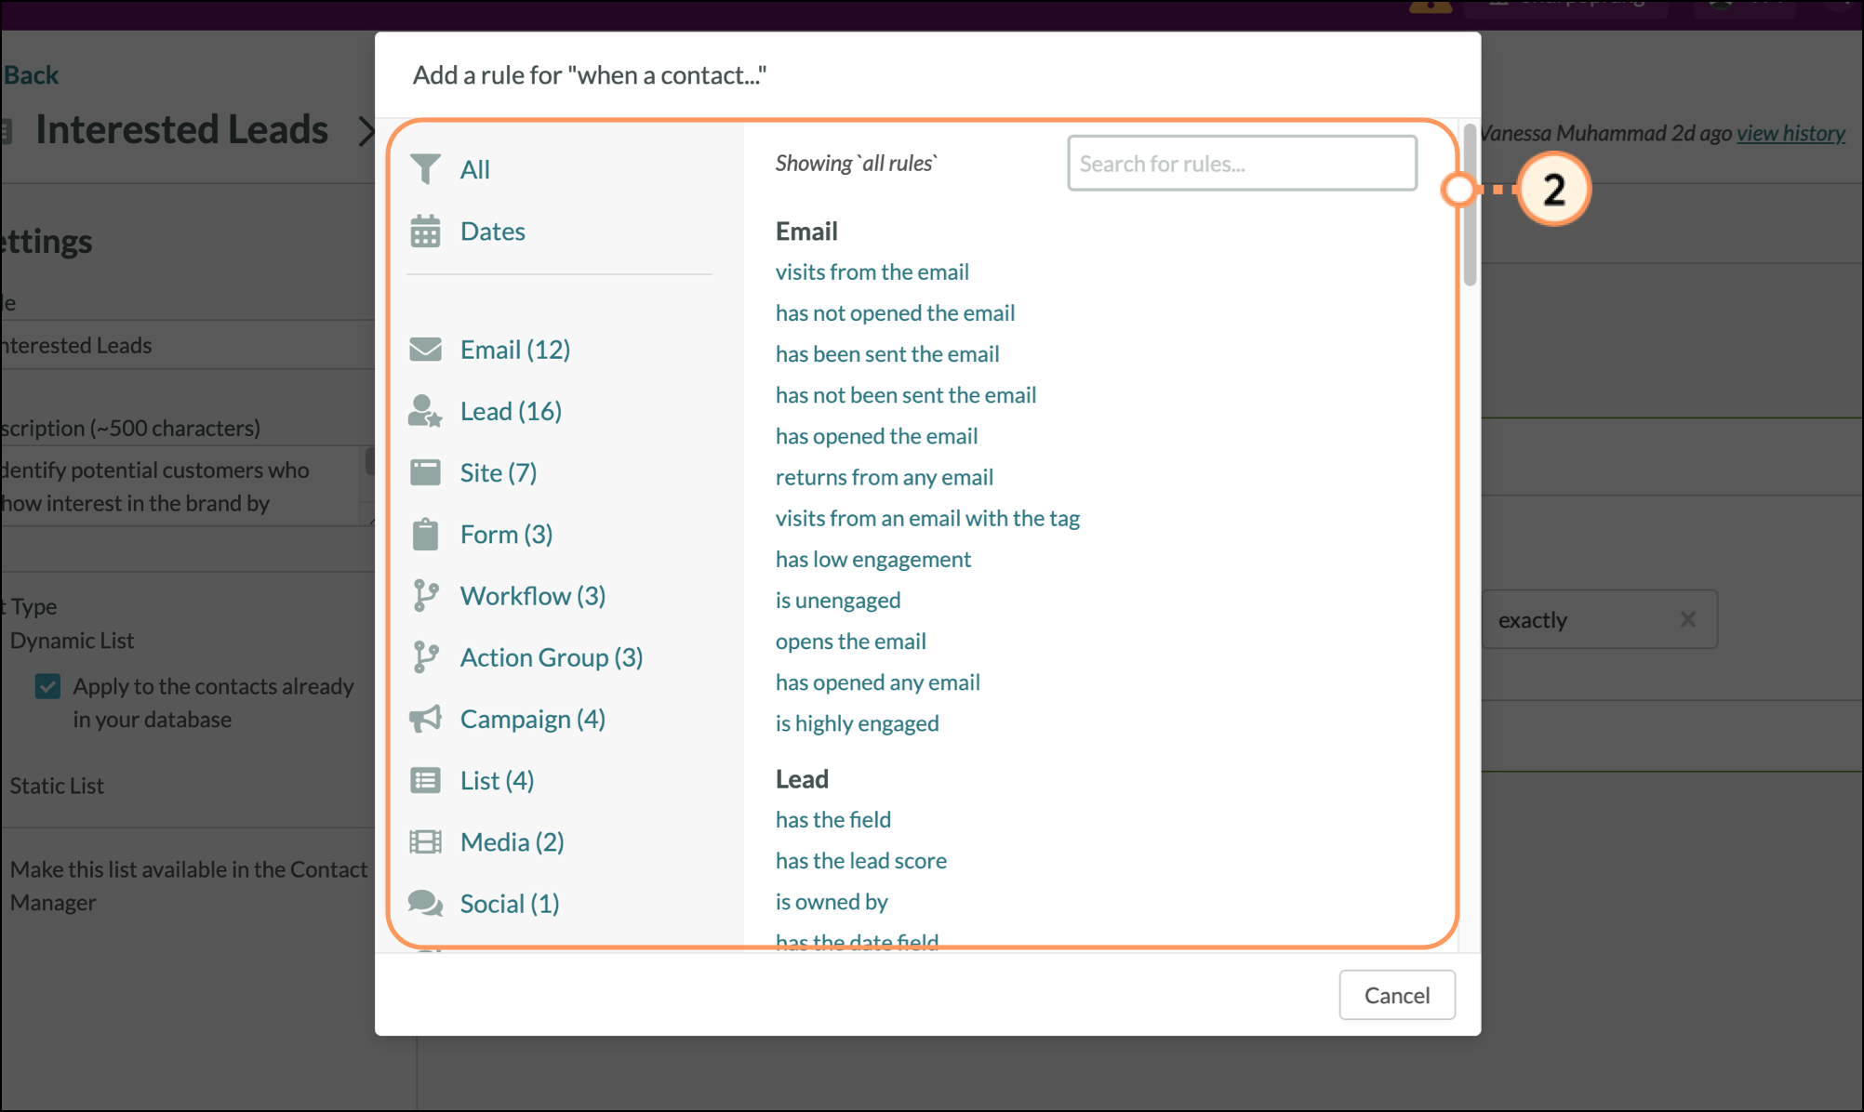Viewport: 1864px width, 1112px height.
Task: Toggle Apply to contacts already in database checkbox
Action: (48, 686)
